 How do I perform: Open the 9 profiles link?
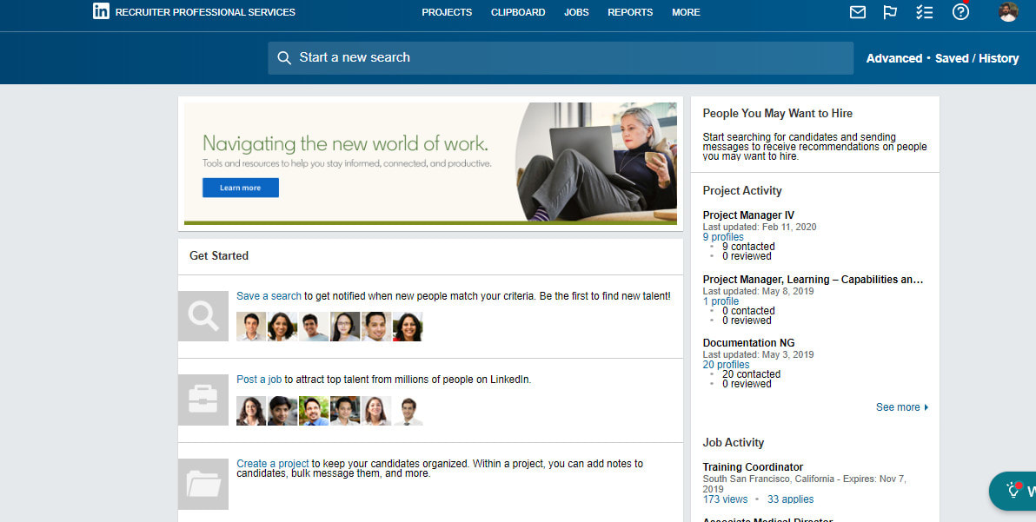(x=723, y=237)
